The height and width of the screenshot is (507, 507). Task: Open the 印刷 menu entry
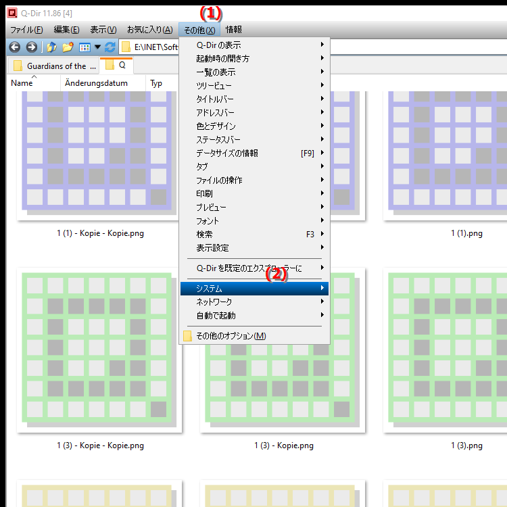pyautogui.click(x=254, y=194)
